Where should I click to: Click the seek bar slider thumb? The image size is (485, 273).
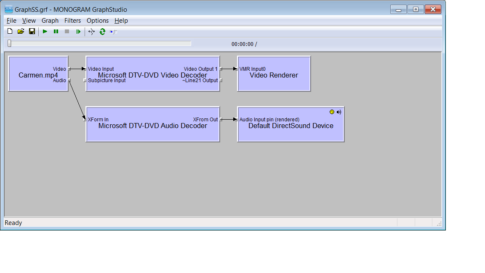[x=9, y=43]
